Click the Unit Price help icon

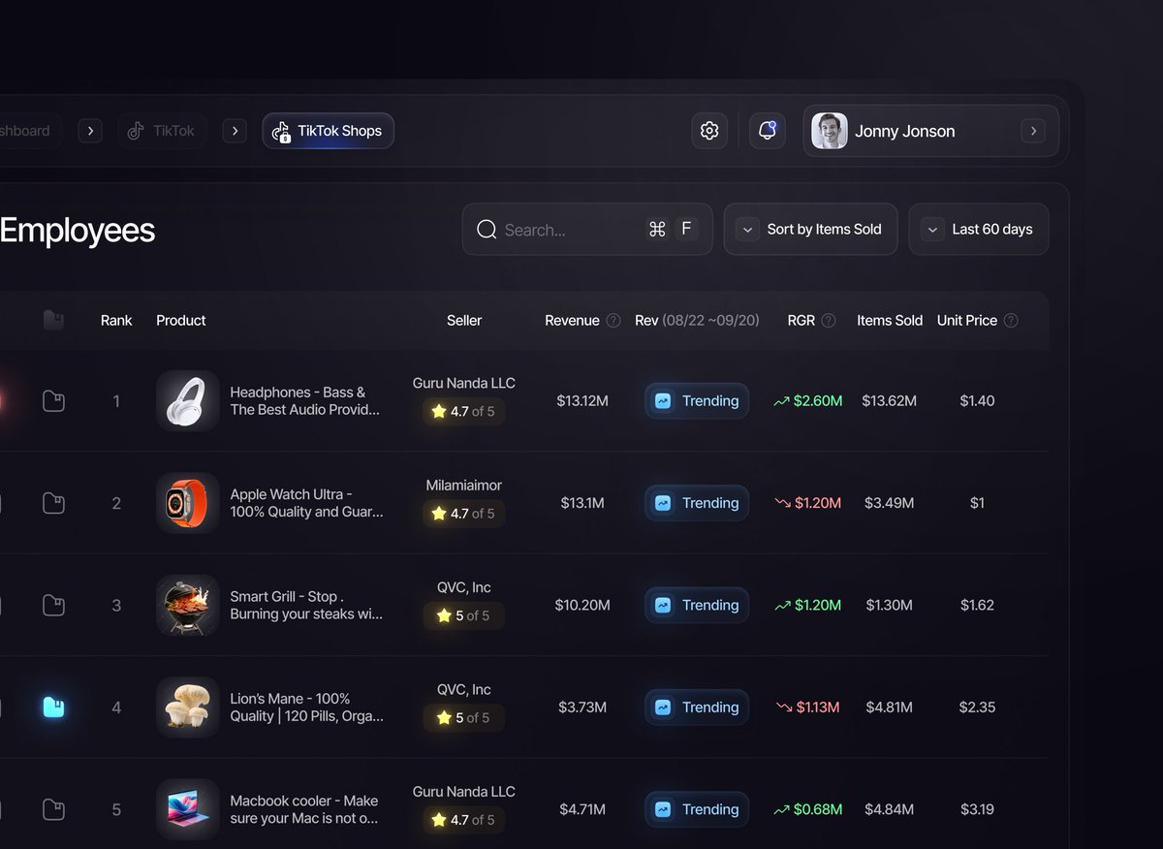coord(1011,321)
